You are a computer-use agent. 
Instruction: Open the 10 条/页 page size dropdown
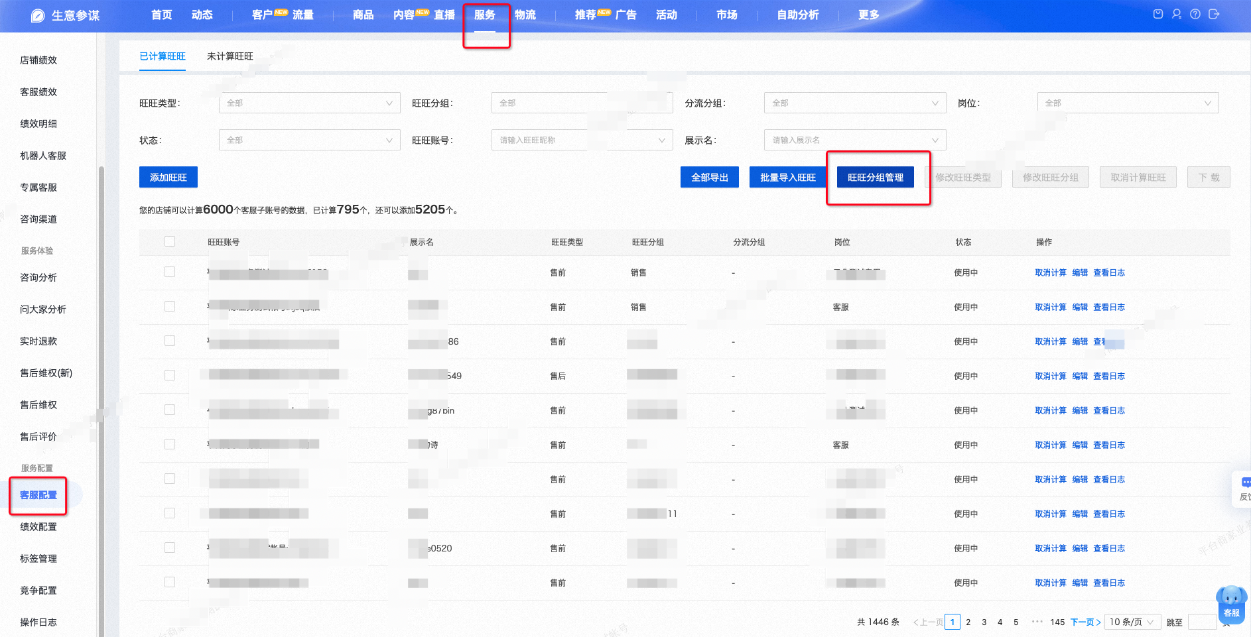pos(1133,622)
